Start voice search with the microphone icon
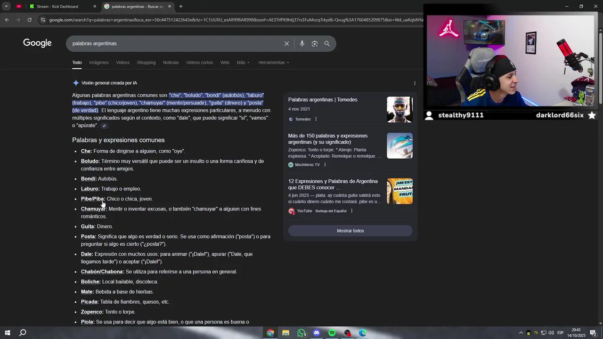This screenshot has height=339, width=603. [302, 43]
